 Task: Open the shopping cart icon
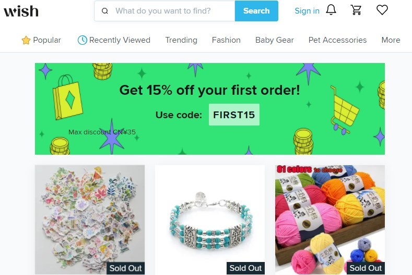[356, 10]
